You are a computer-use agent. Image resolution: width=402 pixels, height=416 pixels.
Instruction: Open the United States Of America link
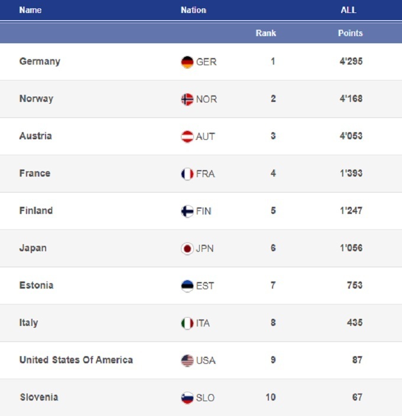coord(76,360)
